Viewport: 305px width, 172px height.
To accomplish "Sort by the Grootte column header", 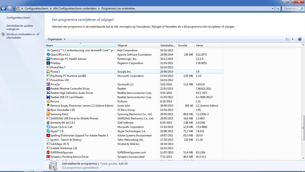I will coord(186,45).
